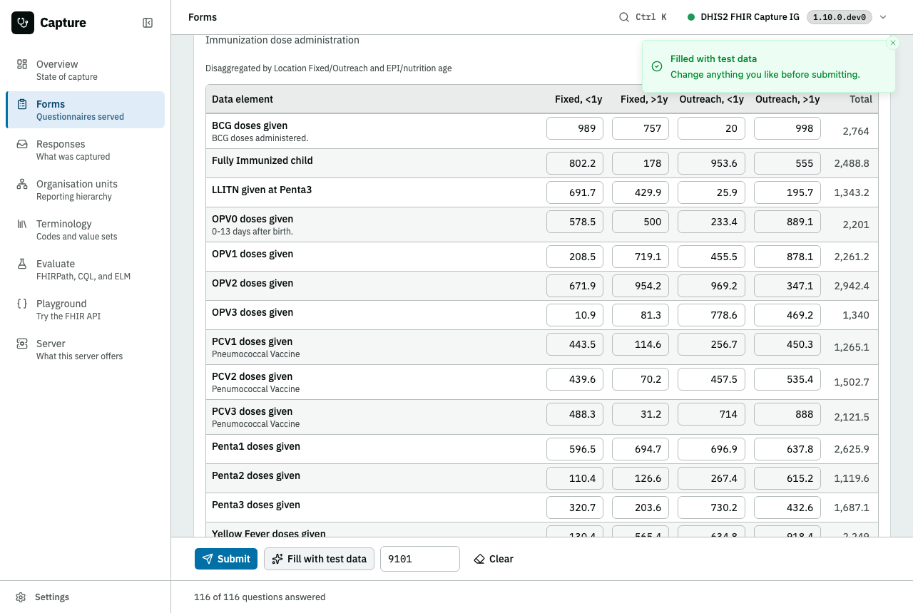
Task: Submit the form
Action: 226,559
